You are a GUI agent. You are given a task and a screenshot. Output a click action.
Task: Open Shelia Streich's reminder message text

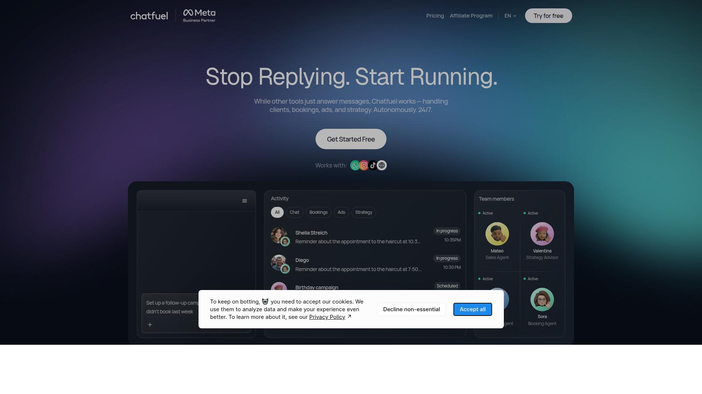point(358,242)
